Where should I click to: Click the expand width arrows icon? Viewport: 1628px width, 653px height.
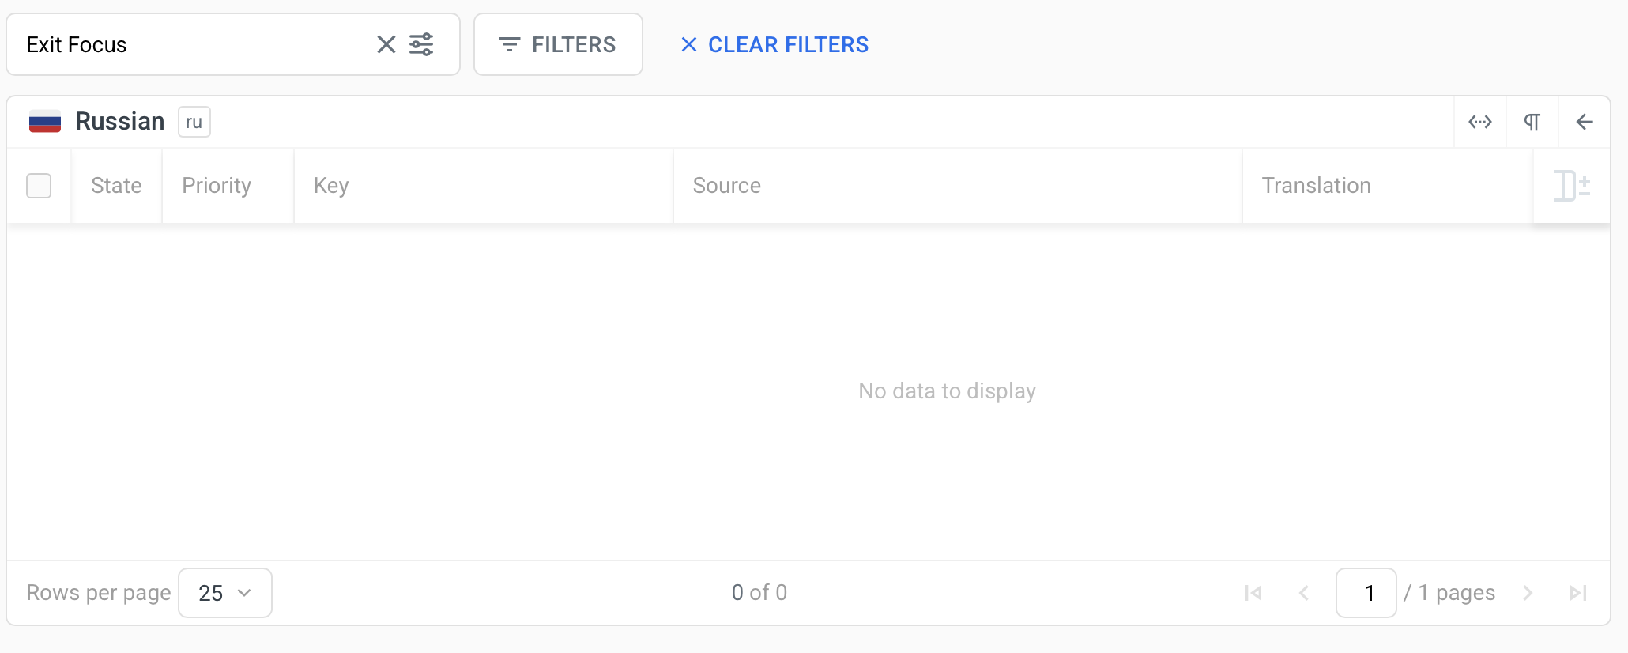coord(1479,122)
